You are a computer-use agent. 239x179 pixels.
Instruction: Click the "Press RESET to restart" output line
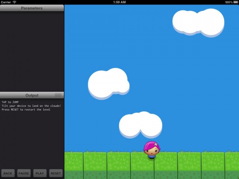point(26,110)
